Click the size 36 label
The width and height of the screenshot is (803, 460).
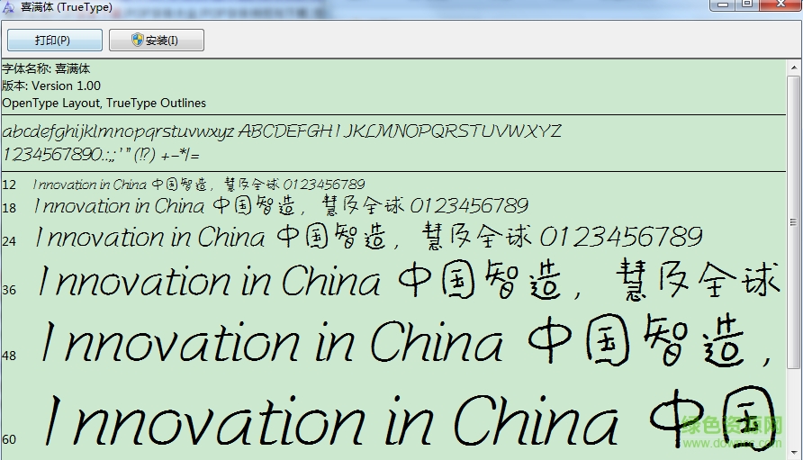pyautogui.click(x=9, y=290)
